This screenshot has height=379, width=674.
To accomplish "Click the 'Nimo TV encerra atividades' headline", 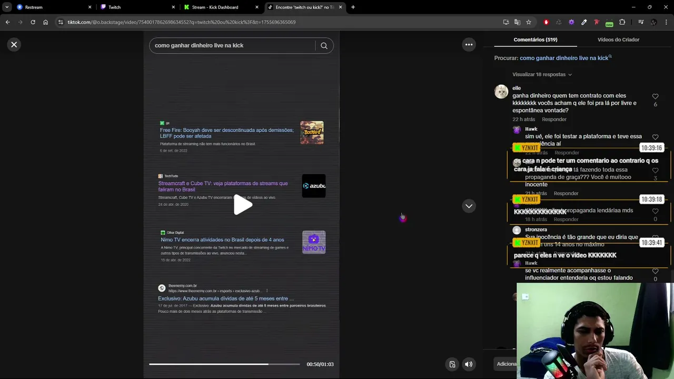I will (222, 240).
